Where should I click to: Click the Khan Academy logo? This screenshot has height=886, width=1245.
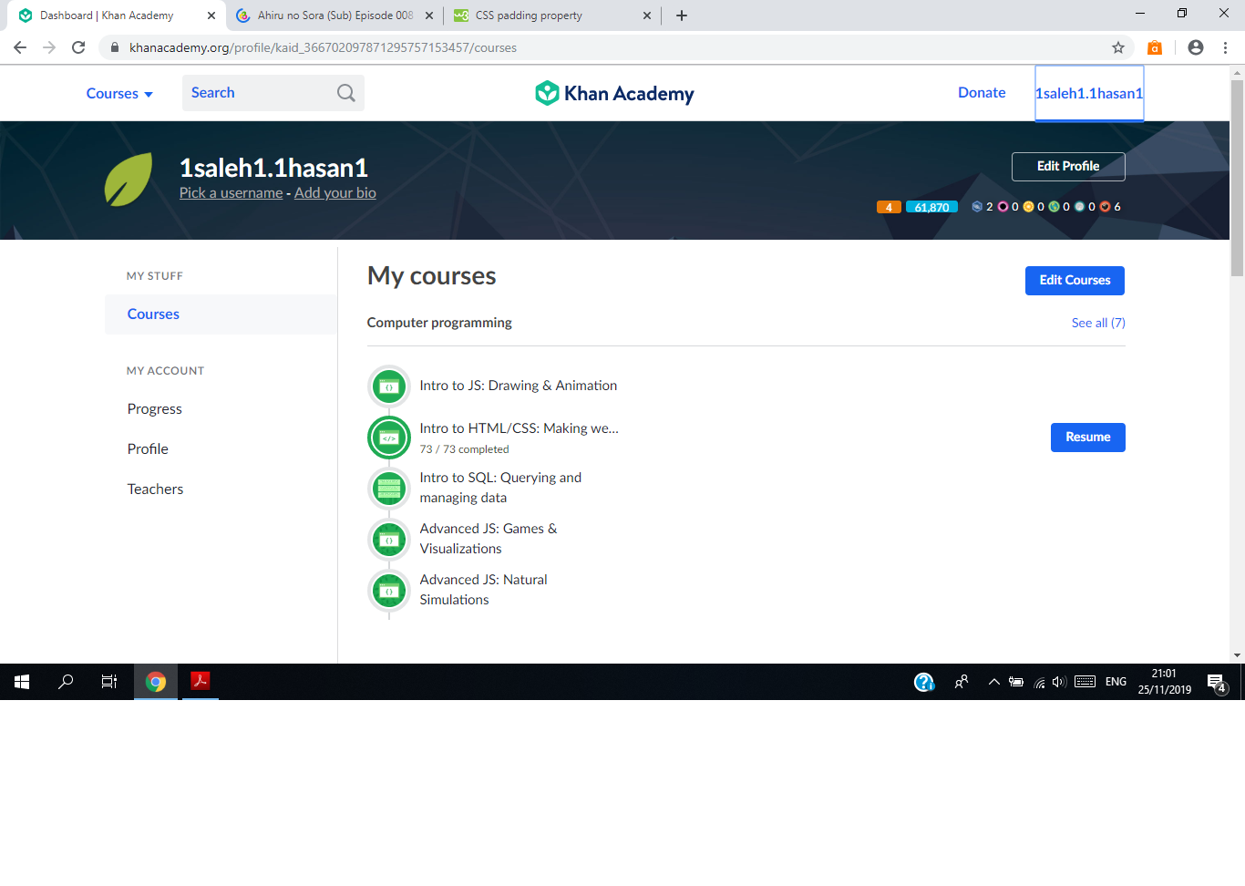tap(614, 93)
